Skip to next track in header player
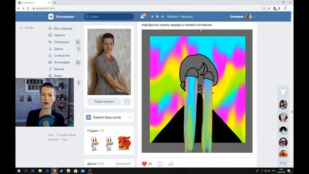This screenshot has height=174, width=309. pyautogui.click(x=163, y=16)
